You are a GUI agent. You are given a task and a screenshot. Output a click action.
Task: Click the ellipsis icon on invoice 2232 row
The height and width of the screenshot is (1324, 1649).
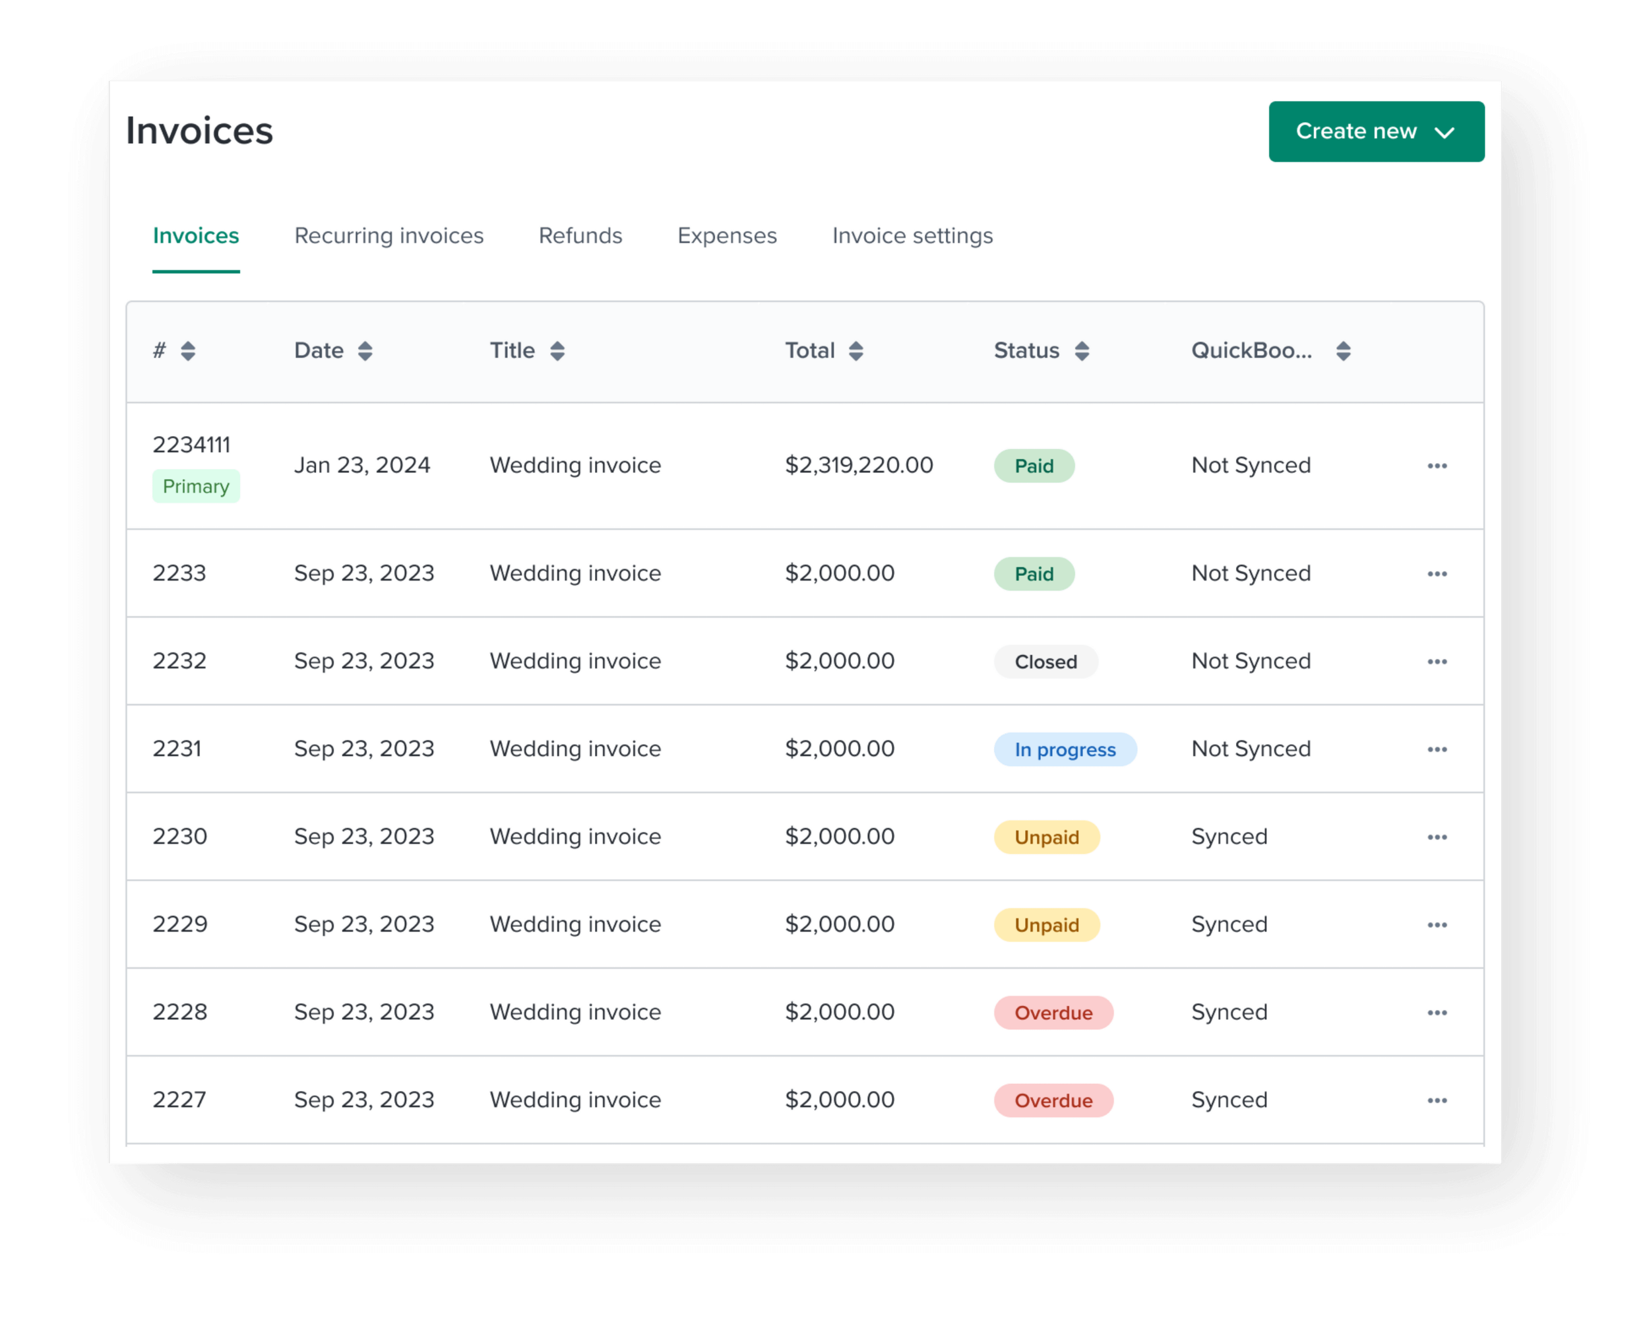[x=1437, y=662]
